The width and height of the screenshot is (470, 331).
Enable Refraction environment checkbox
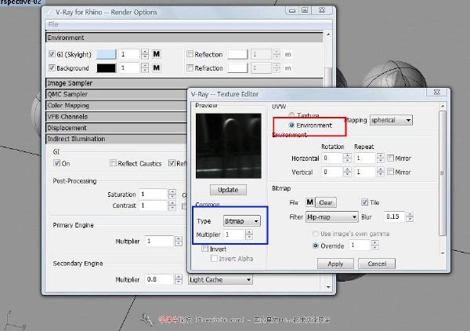click(x=190, y=67)
